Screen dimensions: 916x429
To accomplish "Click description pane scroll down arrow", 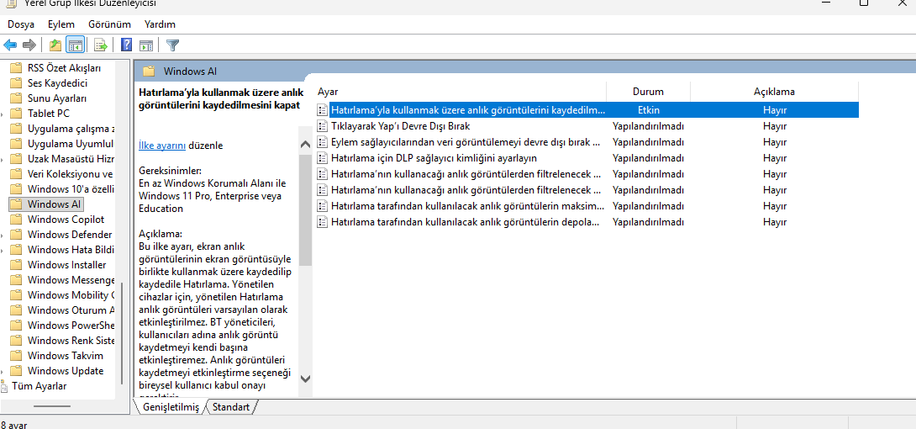I will [305, 379].
